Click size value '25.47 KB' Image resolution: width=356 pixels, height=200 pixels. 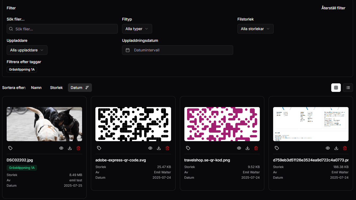(164, 167)
